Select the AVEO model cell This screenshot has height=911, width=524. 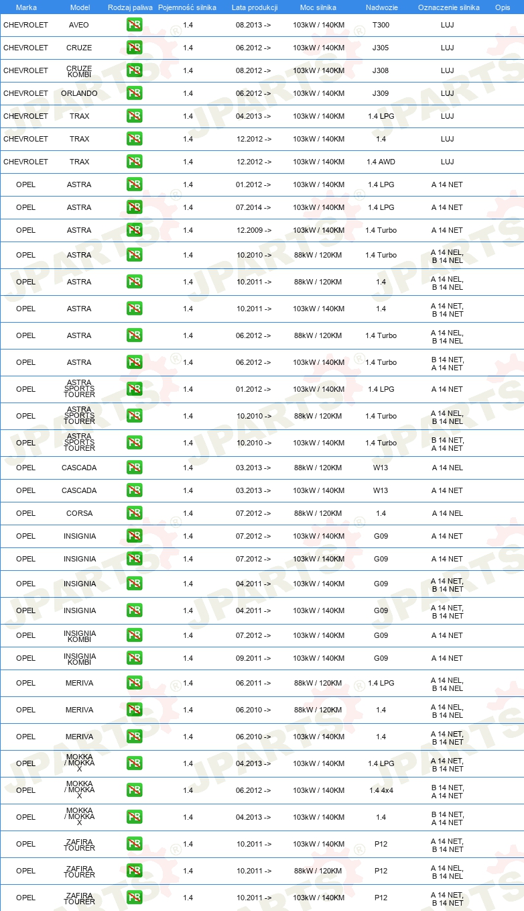coord(79,25)
